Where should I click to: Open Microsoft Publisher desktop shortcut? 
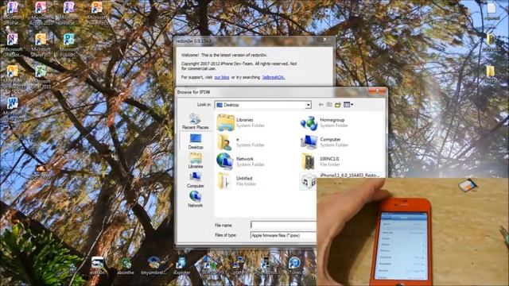(69, 45)
